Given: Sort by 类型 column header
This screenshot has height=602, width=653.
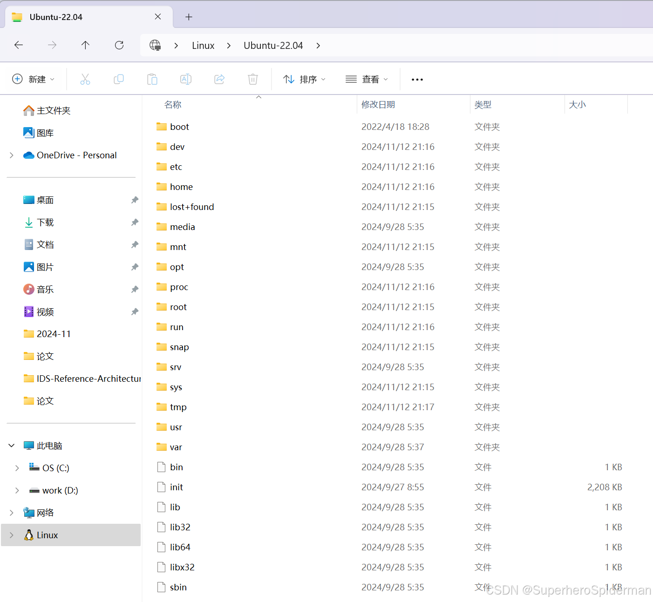Looking at the screenshot, I should (483, 105).
